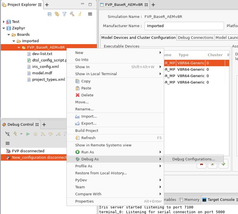Open Project Explorer hamburger view menu
The height and width of the screenshot is (214, 238).
(x=90, y=14)
